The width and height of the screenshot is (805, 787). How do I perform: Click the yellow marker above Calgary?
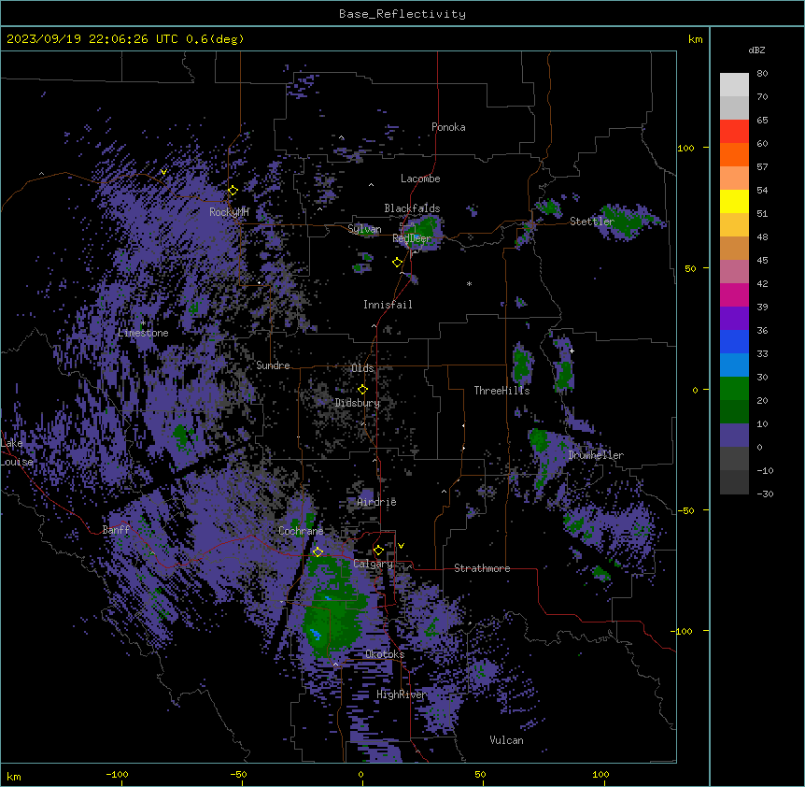pos(378,551)
